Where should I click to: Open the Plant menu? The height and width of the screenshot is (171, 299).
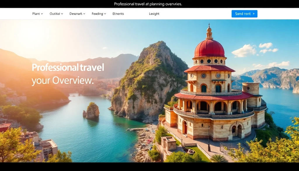(36, 14)
